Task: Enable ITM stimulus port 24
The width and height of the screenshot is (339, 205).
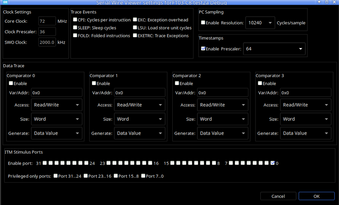Action: 86,163
